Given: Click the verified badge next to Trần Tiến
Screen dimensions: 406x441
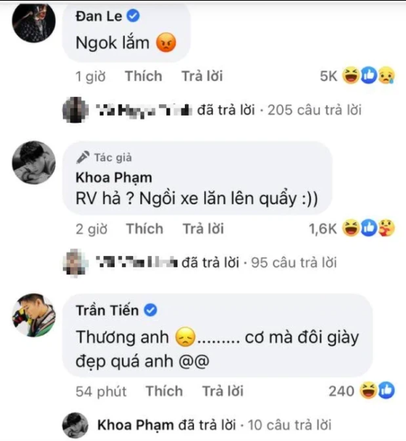Looking at the screenshot, I should (x=151, y=311).
